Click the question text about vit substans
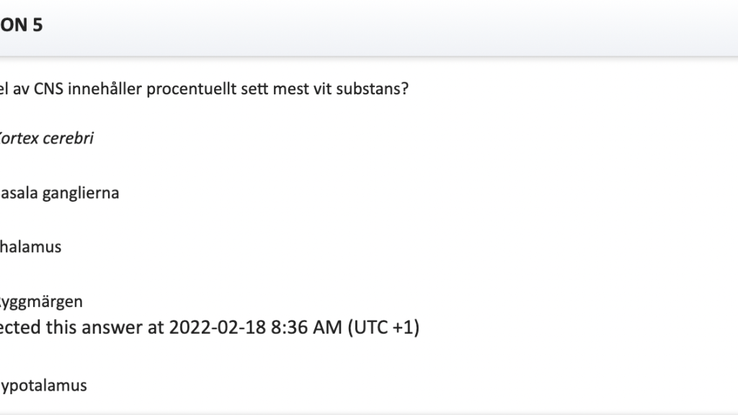 coord(204,89)
